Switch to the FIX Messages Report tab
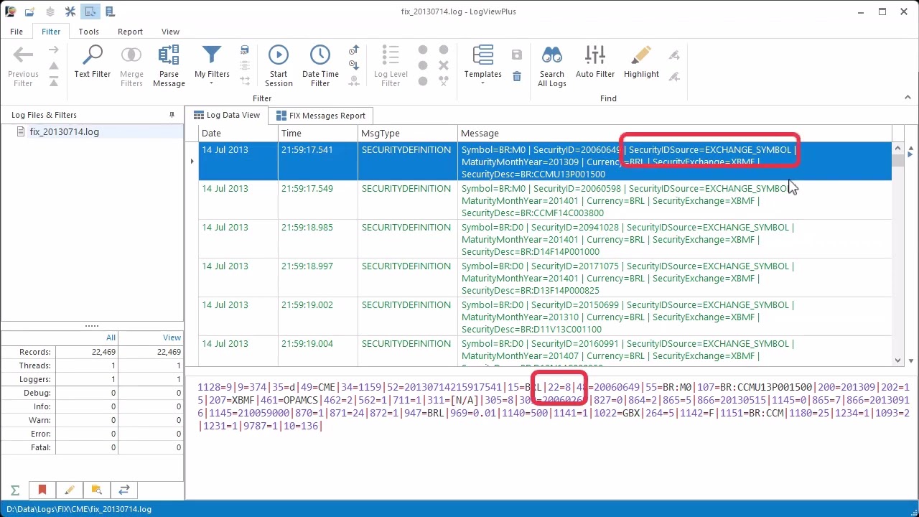 point(320,116)
